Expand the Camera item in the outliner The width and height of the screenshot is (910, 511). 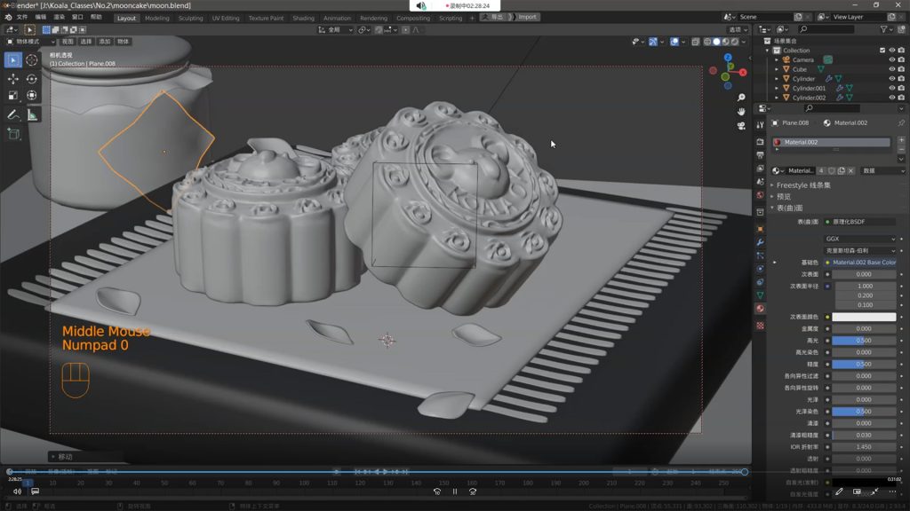[777, 60]
